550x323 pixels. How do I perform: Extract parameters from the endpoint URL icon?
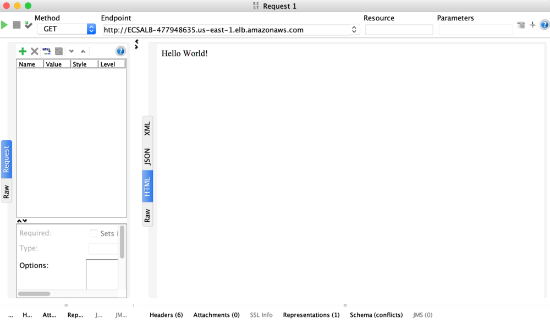pyautogui.click(x=46, y=51)
